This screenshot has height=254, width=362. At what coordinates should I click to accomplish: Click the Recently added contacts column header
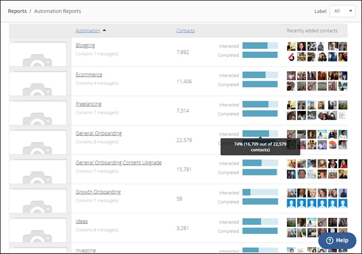[312, 31]
